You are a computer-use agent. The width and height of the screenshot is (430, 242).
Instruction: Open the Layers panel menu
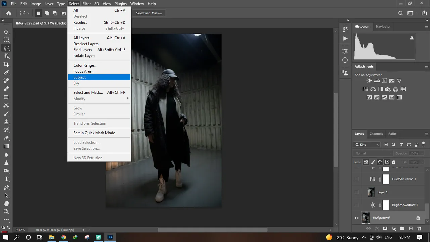(x=426, y=134)
